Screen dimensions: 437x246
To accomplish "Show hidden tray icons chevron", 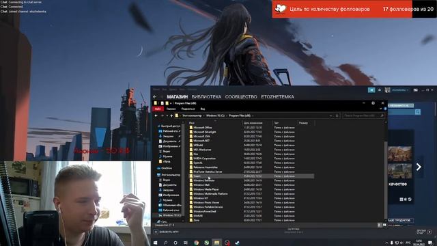I will pos(386,243).
